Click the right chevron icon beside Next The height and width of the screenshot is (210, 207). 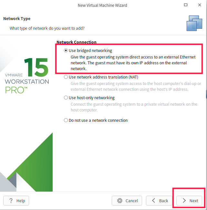click(184, 201)
